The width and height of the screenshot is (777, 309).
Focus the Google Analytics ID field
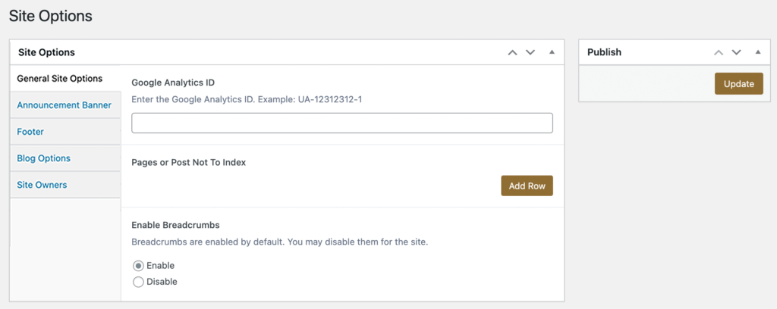[x=342, y=123]
